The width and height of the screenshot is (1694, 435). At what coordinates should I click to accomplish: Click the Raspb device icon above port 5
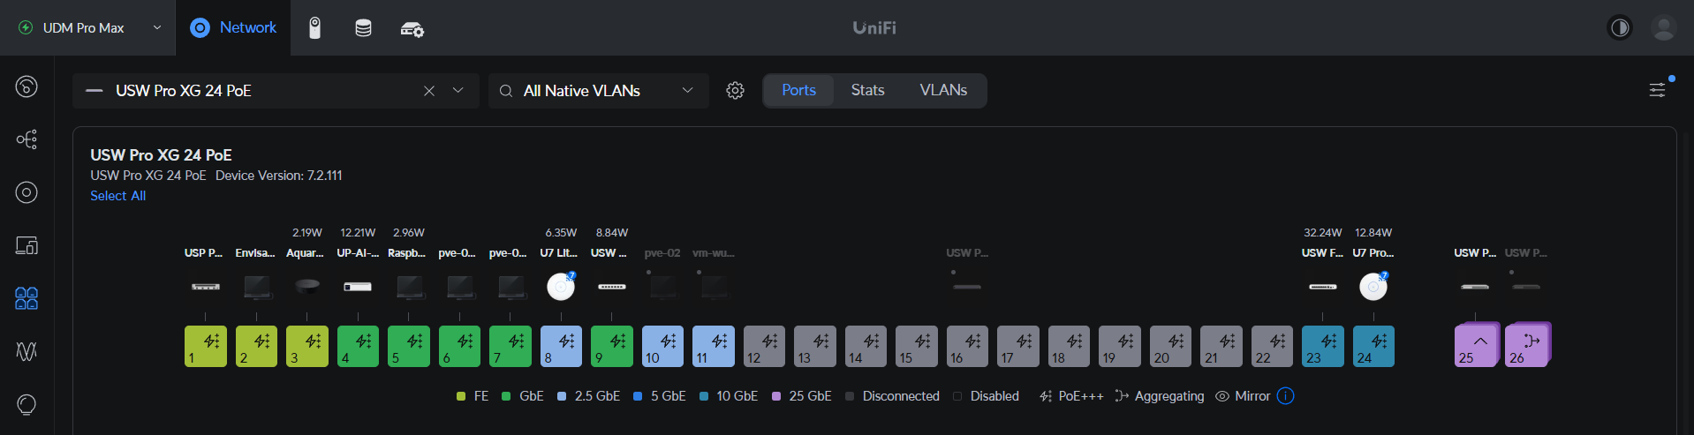[409, 287]
